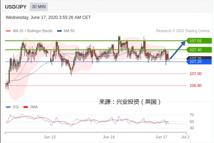
Task: Click the 30 MIN timeframe button
Action: 39,7
